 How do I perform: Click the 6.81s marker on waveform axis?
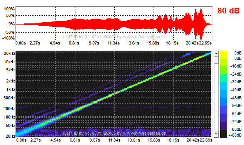pyautogui.click(x=74, y=43)
